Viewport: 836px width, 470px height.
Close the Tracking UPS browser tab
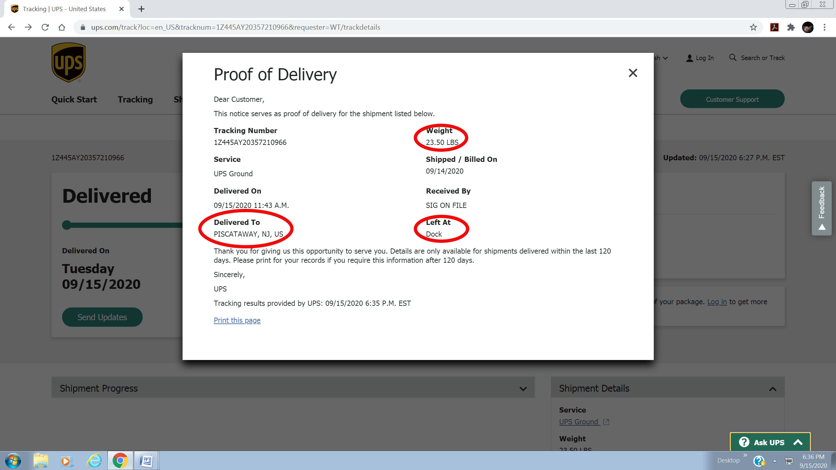point(121,9)
